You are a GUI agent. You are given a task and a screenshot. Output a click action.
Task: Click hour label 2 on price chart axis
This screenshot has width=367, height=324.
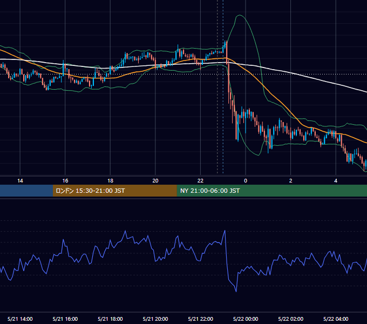pyautogui.click(x=291, y=181)
